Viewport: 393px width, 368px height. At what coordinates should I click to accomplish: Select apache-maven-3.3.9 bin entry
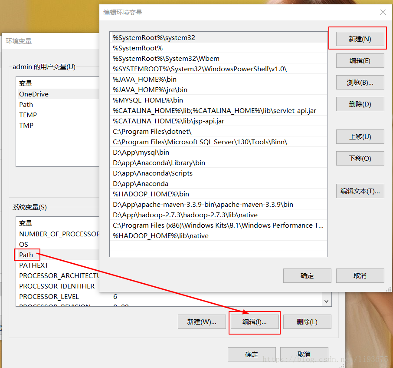(219, 204)
